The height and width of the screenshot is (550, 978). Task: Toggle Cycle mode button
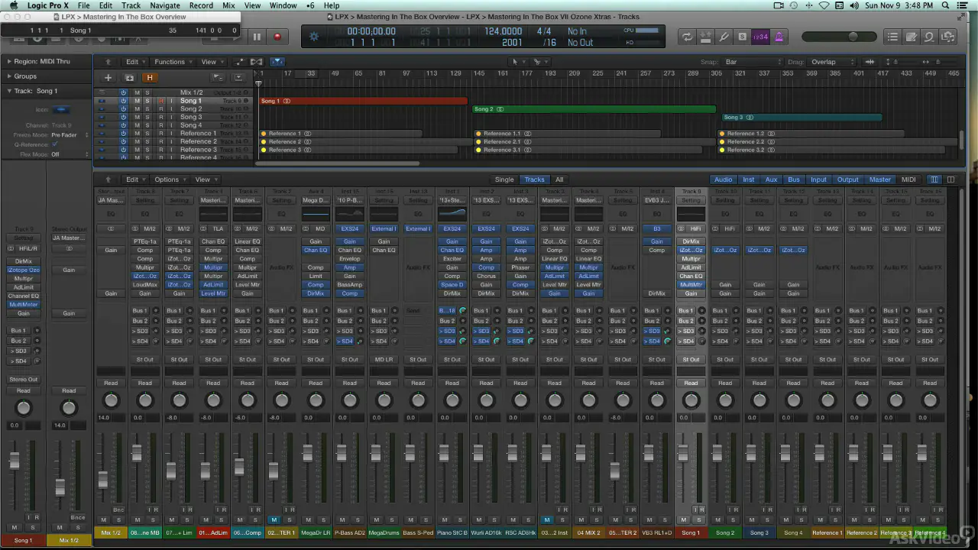pyautogui.click(x=687, y=37)
